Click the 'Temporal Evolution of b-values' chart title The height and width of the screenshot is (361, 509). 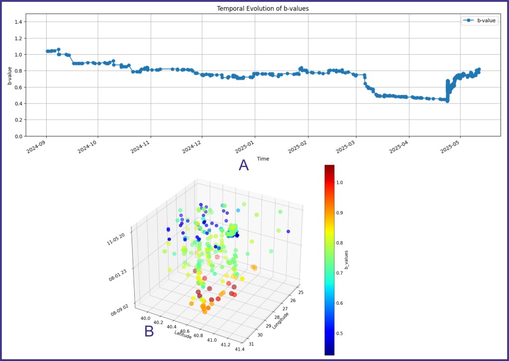coord(263,8)
